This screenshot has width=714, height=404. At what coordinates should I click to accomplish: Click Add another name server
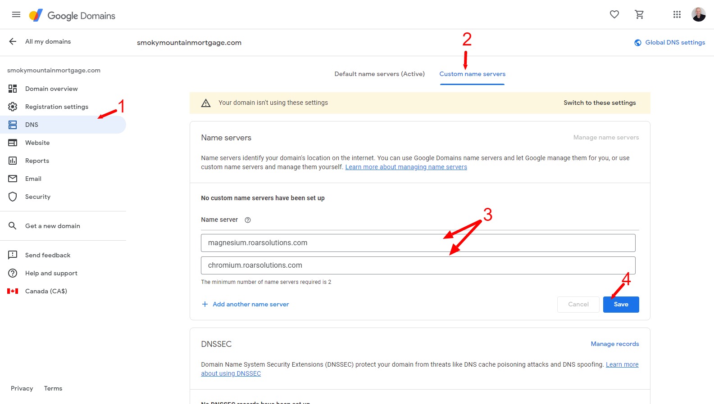click(250, 304)
